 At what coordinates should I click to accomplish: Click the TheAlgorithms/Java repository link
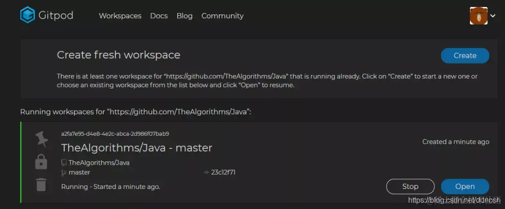[99, 163]
